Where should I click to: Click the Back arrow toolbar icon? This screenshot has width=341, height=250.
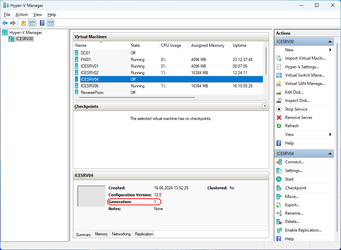5,23
